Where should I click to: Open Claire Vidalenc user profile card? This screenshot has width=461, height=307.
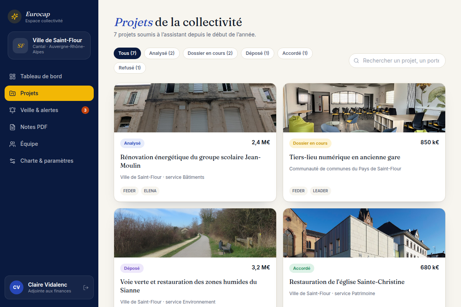coord(49,287)
